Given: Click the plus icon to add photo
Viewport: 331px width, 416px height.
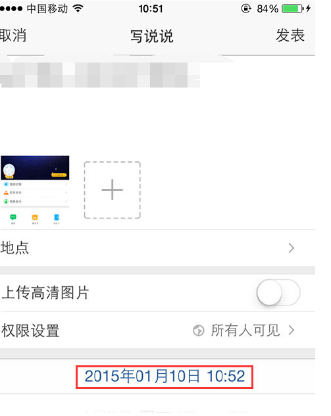Looking at the screenshot, I should point(112,190).
